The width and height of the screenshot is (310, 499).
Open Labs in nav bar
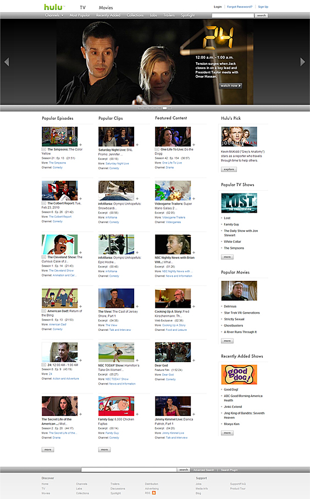pos(153,15)
